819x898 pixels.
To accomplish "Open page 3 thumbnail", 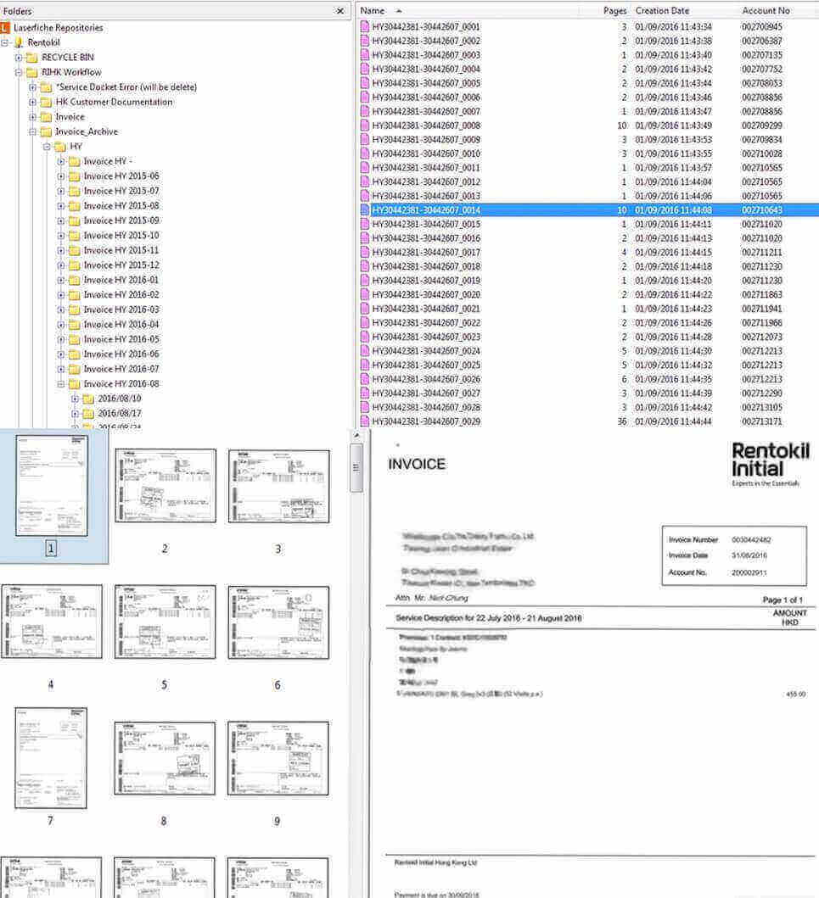I will coord(278,486).
